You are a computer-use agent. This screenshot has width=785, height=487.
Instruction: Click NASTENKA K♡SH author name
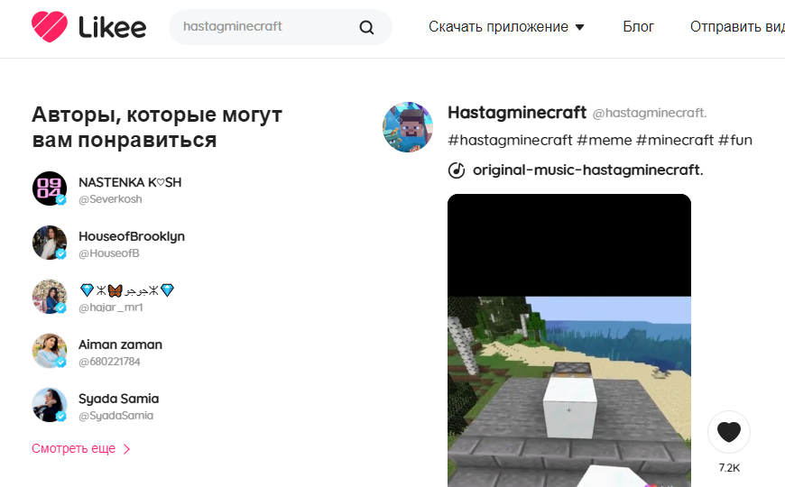click(x=130, y=182)
